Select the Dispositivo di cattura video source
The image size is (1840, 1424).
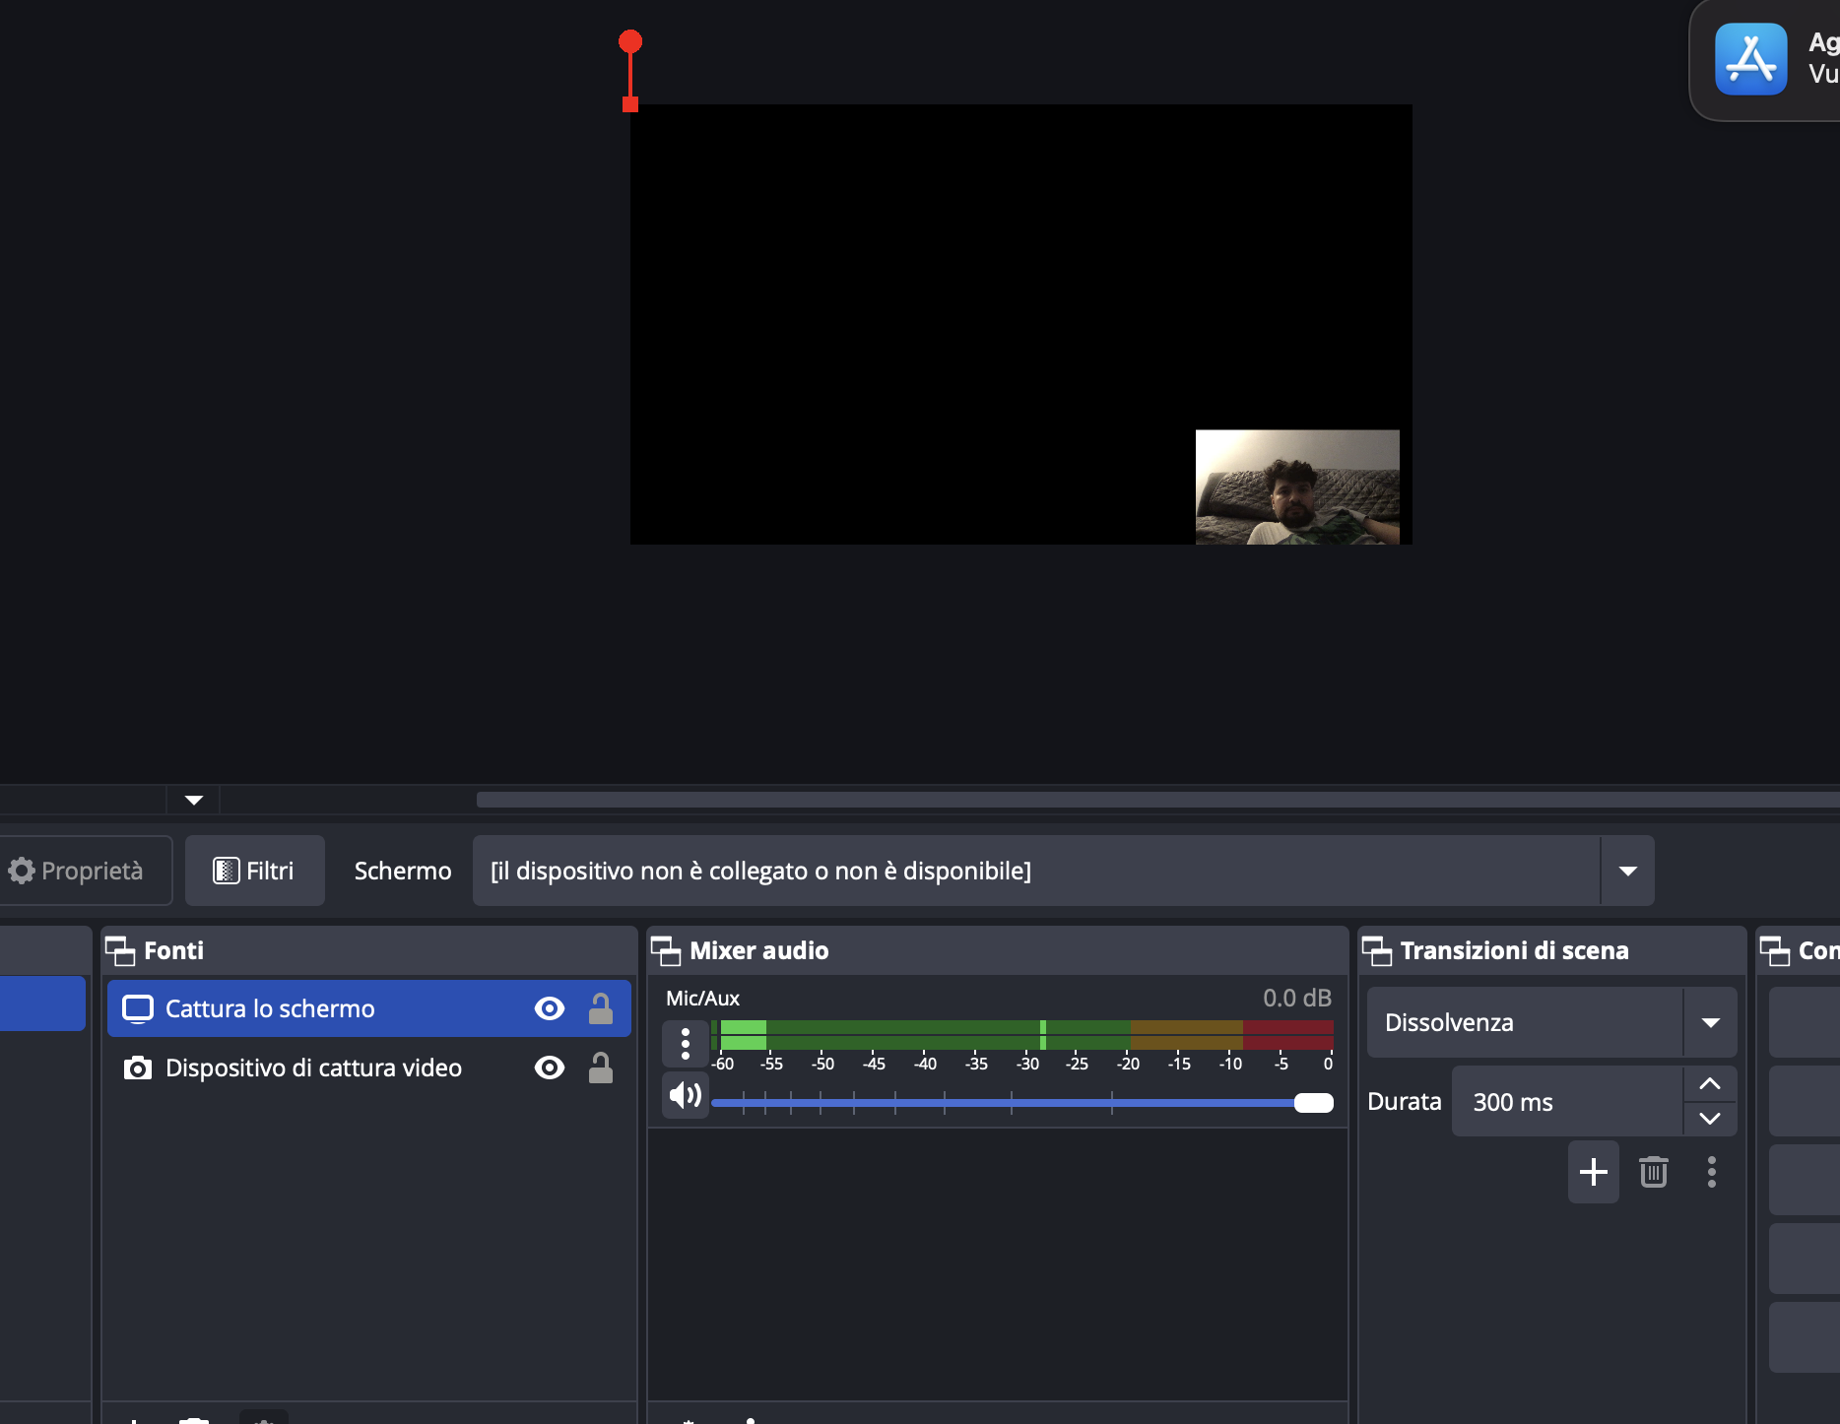(313, 1068)
